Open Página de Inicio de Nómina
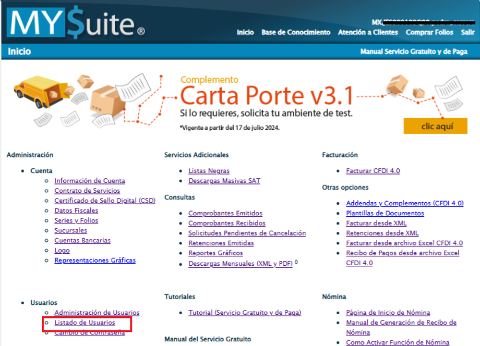Image resolution: width=480 pixels, height=346 pixels. 388,313
